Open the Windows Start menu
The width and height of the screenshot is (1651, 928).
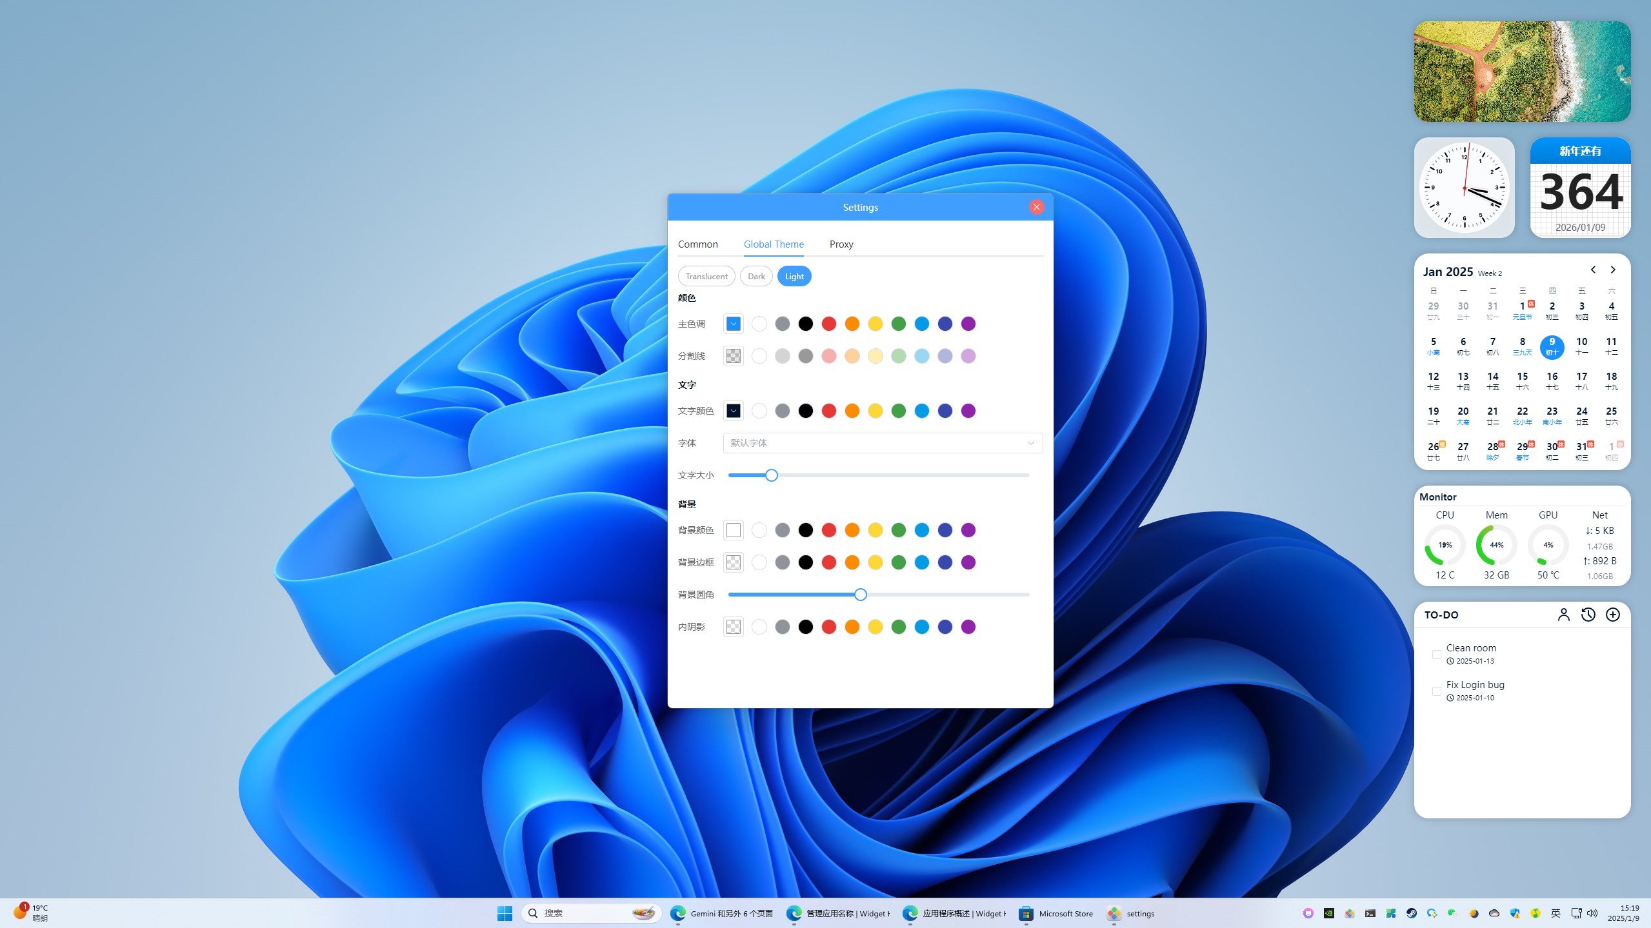click(x=505, y=913)
